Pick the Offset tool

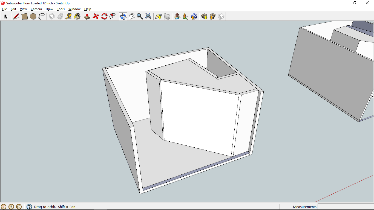click(x=113, y=16)
